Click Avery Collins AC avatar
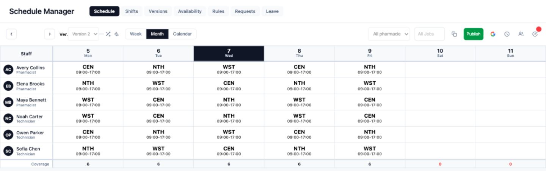 click(8, 70)
